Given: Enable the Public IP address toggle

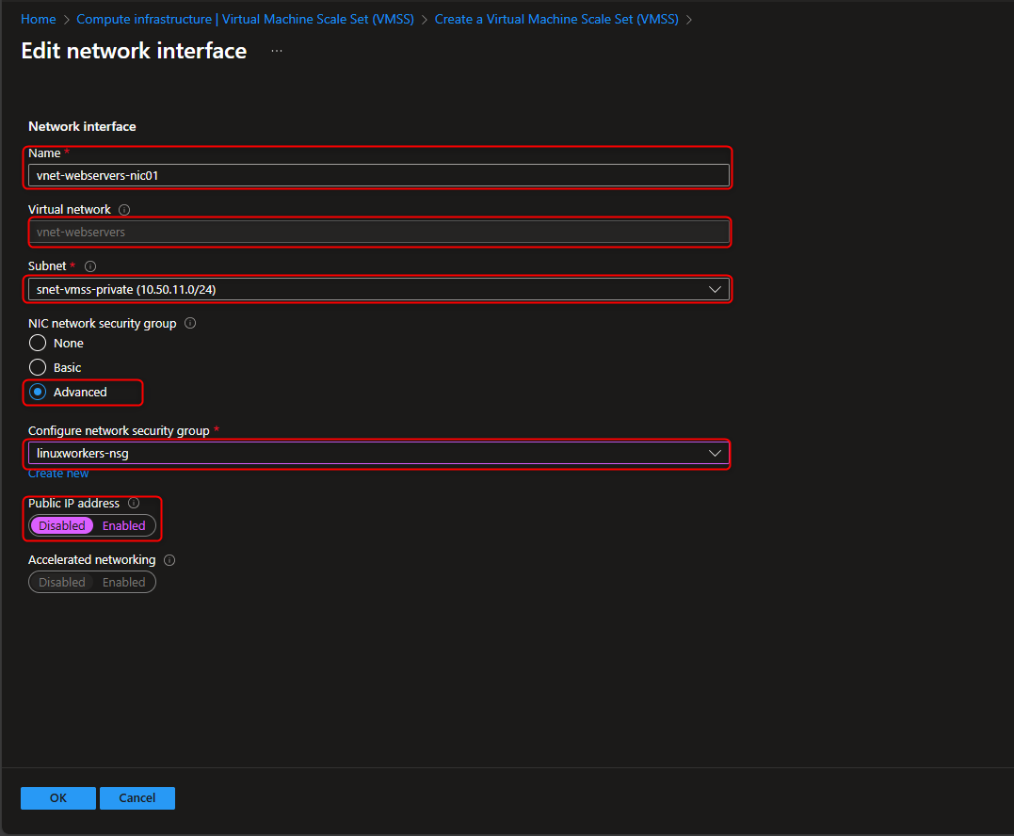Looking at the screenshot, I should (x=123, y=525).
